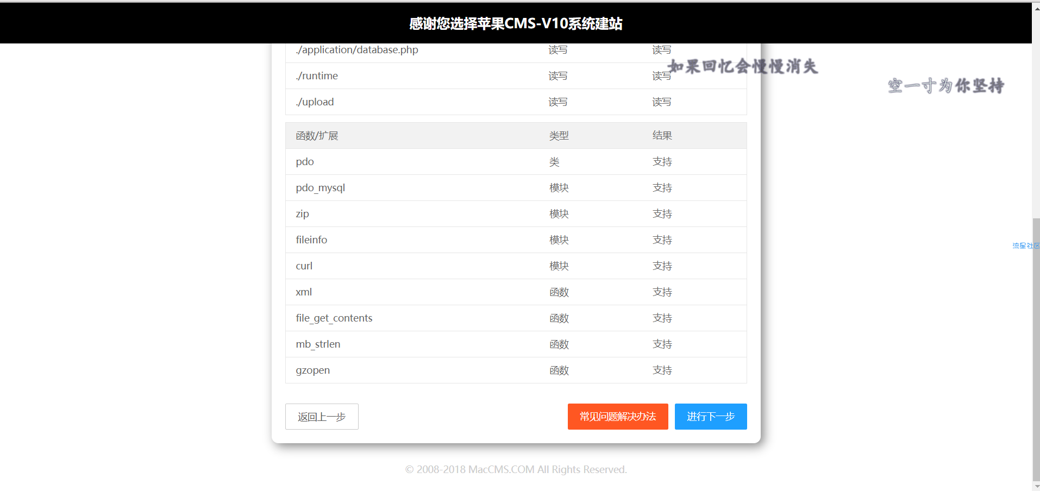This screenshot has height=491, width=1040.
Task: Click 函数 type cell in mb_strlen row
Action: click(559, 344)
